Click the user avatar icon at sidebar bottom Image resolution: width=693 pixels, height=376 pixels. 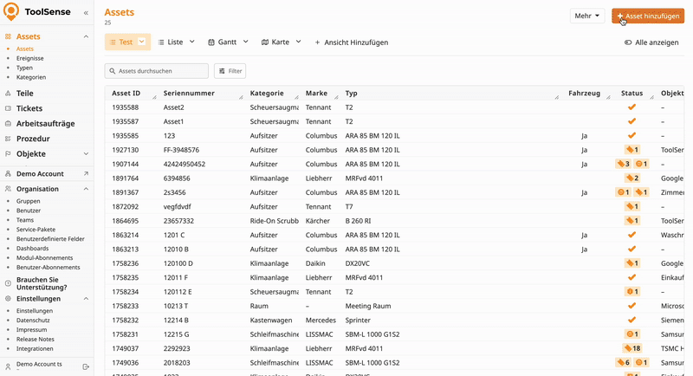click(x=8, y=366)
